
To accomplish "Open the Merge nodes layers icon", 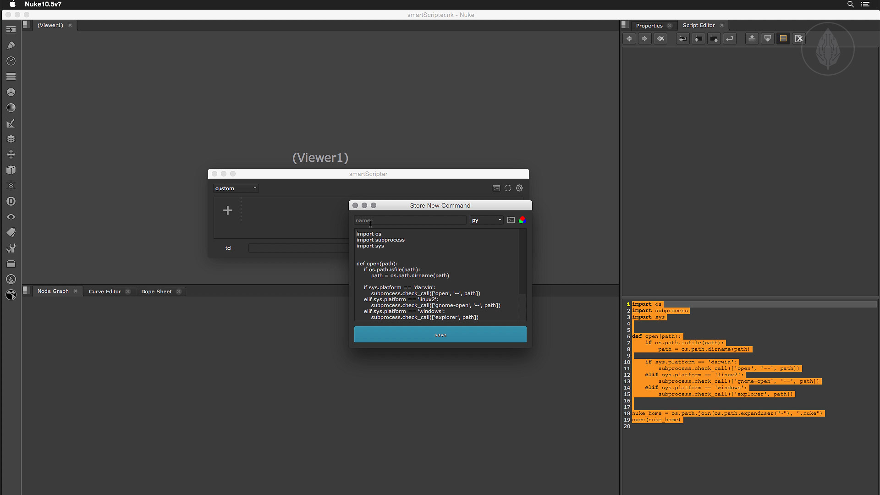I will click(x=11, y=139).
